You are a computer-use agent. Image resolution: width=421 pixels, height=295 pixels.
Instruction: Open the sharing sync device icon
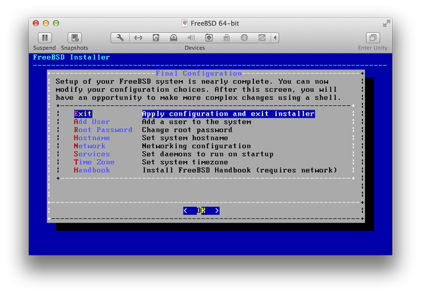(262, 38)
